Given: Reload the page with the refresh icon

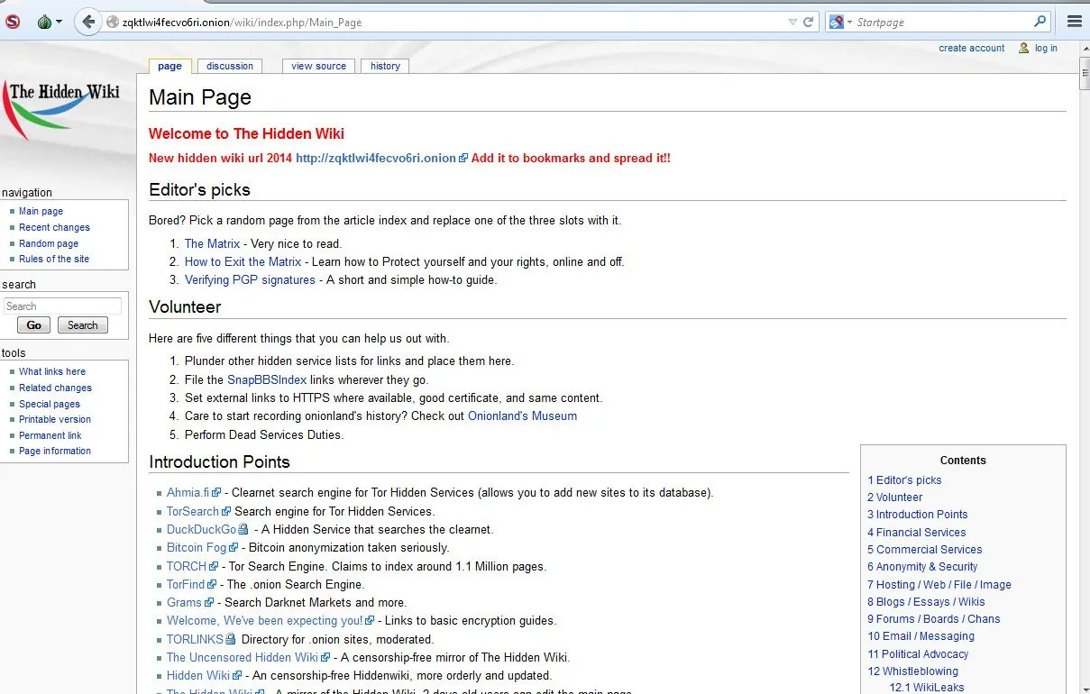Looking at the screenshot, I should click(809, 22).
